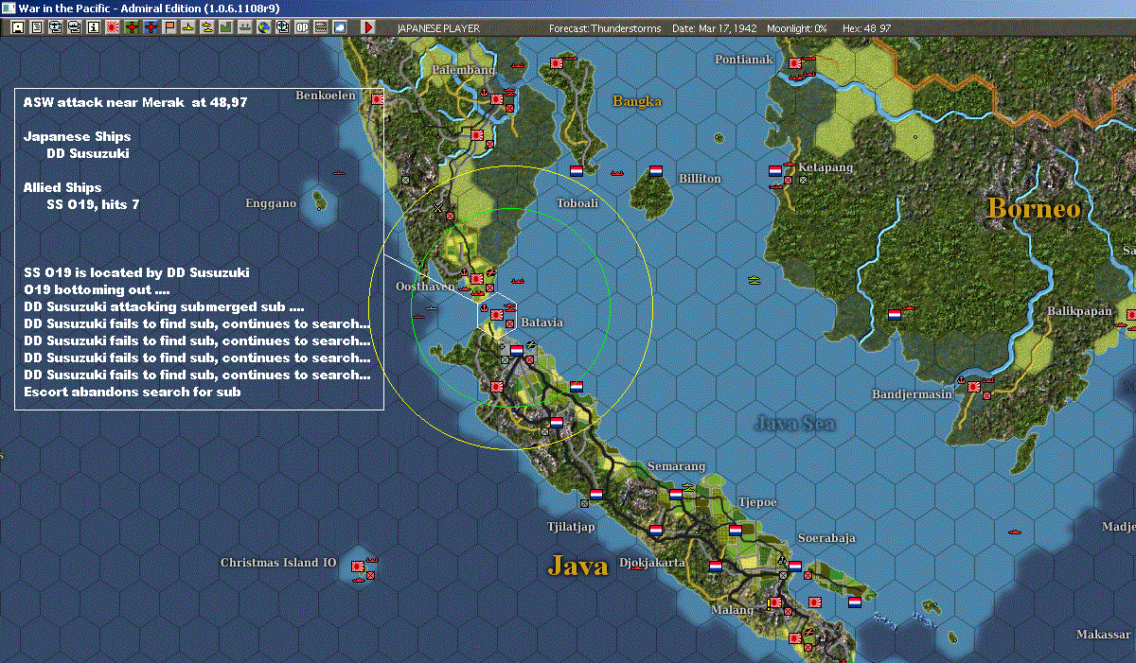Click the Java island label
Screen dimensions: 1136x663
pos(577,566)
